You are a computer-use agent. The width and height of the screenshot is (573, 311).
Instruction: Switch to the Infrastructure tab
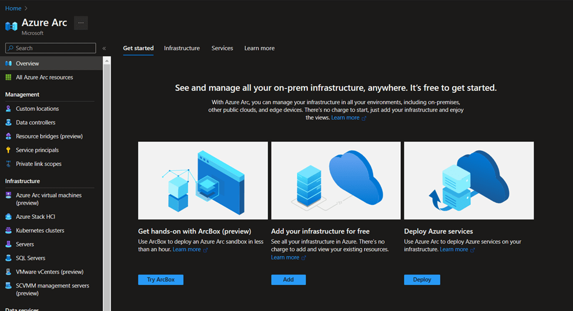[182, 48]
